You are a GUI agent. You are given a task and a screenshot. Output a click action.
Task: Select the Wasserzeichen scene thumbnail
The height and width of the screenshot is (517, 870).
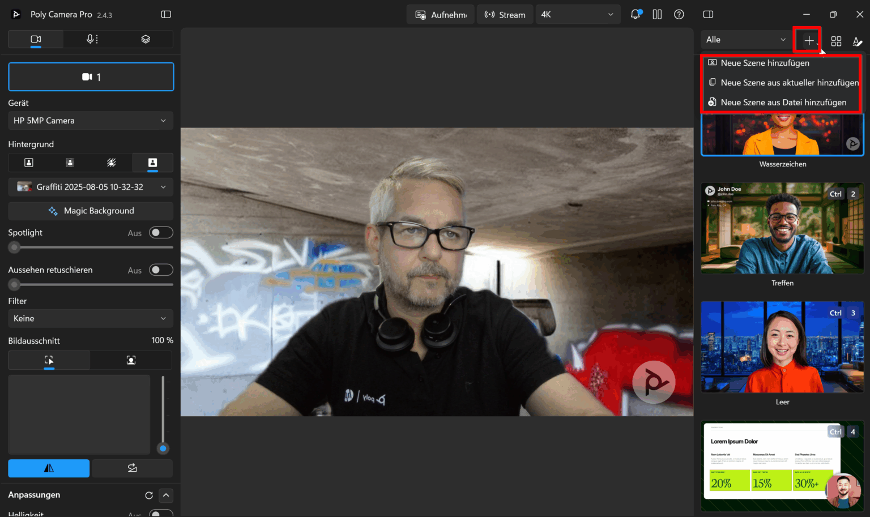(x=782, y=134)
